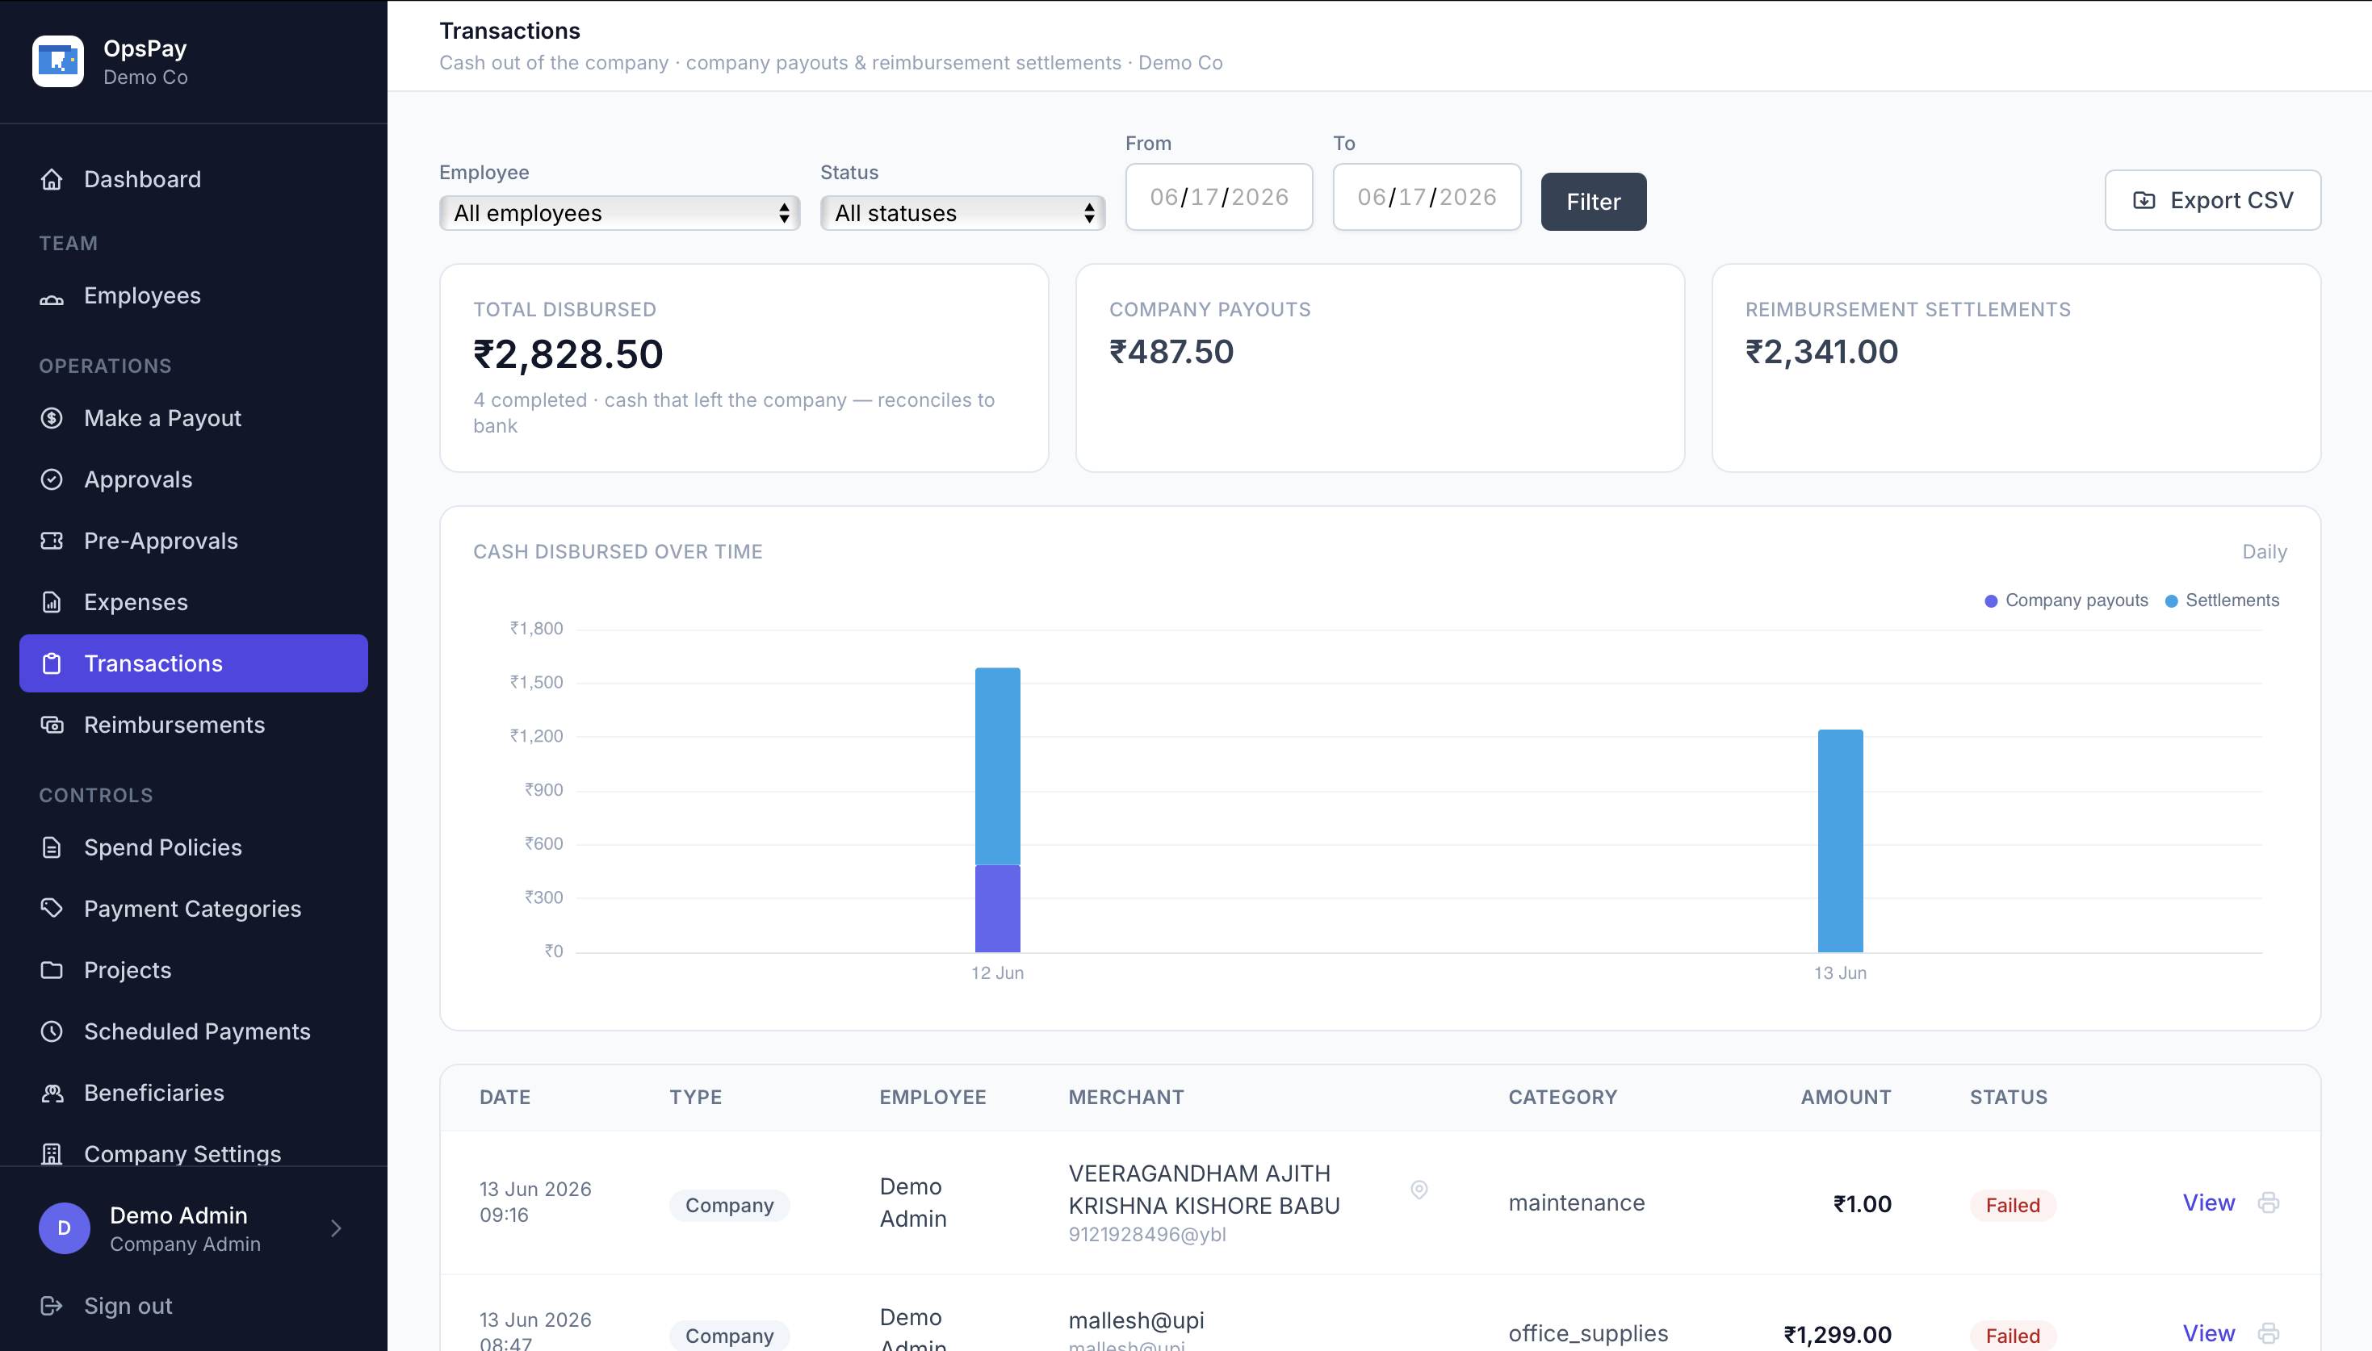
Task: Open Scheduled Payments page
Action: point(194,1031)
